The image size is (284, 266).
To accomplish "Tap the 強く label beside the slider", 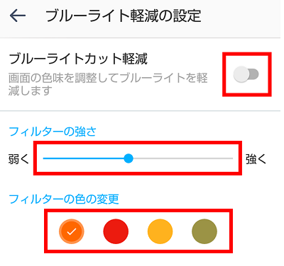I will click(256, 158).
